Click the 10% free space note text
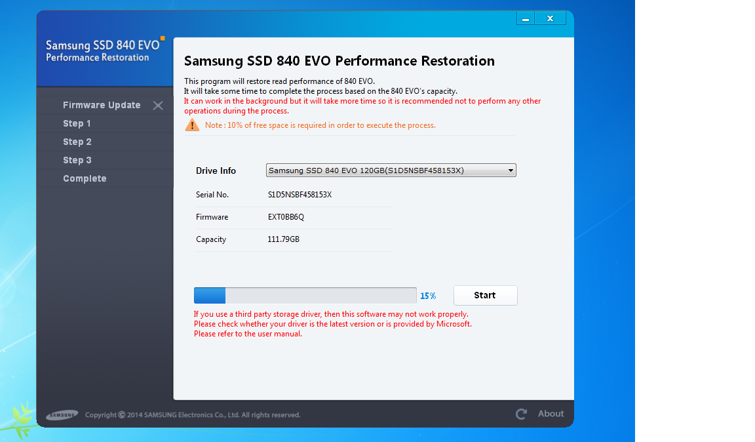This screenshot has height=442, width=755. point(320,125)
